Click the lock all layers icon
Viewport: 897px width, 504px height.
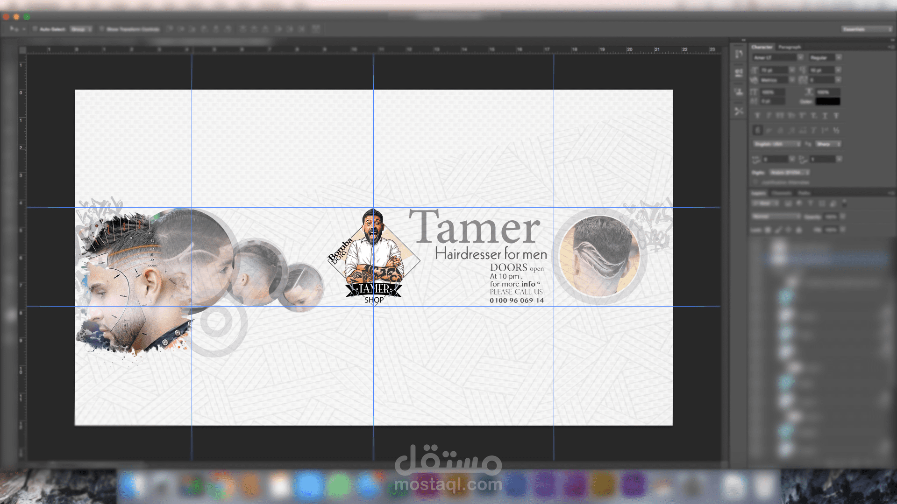pos(799,230)
